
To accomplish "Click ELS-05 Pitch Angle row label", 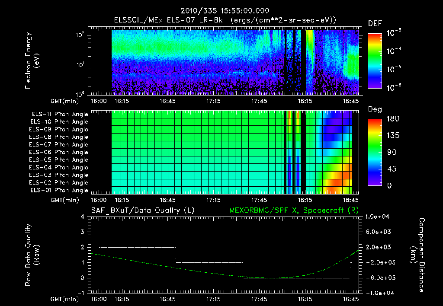I will pyautogui.click(x=59, y=160).
